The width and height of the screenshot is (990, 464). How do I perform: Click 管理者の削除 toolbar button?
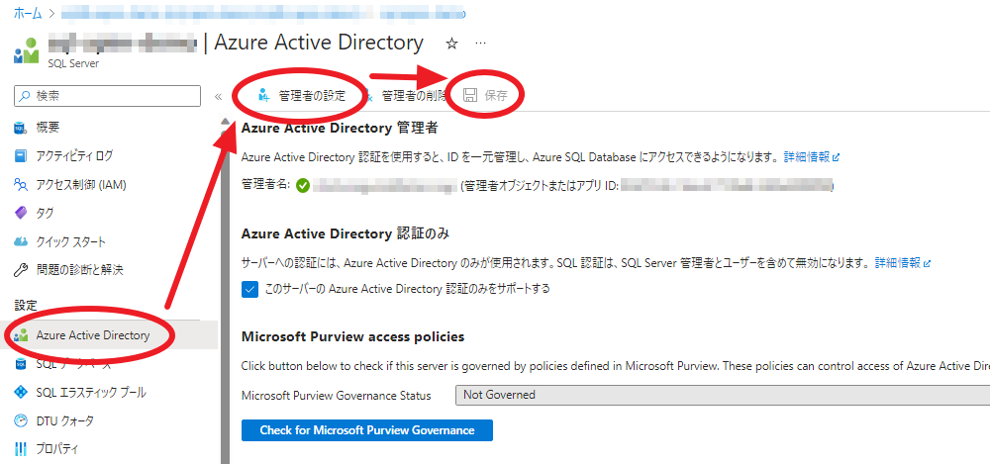coord(404,96)
